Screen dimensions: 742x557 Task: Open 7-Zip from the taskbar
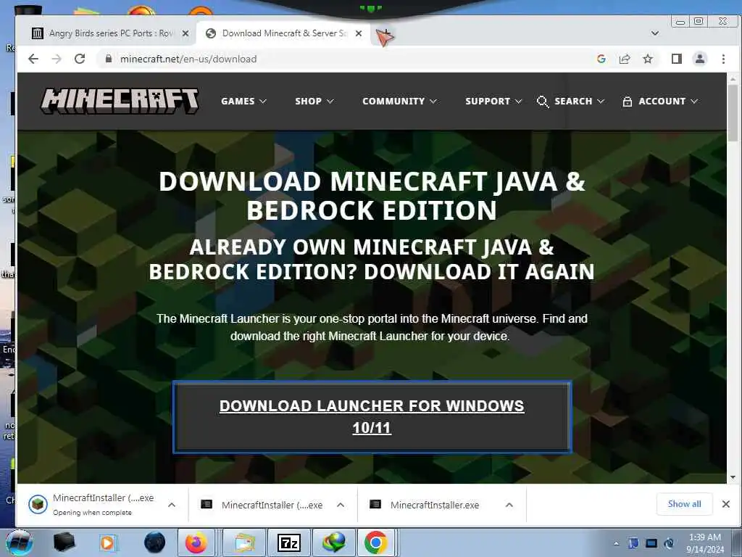(x=289, y=542)
